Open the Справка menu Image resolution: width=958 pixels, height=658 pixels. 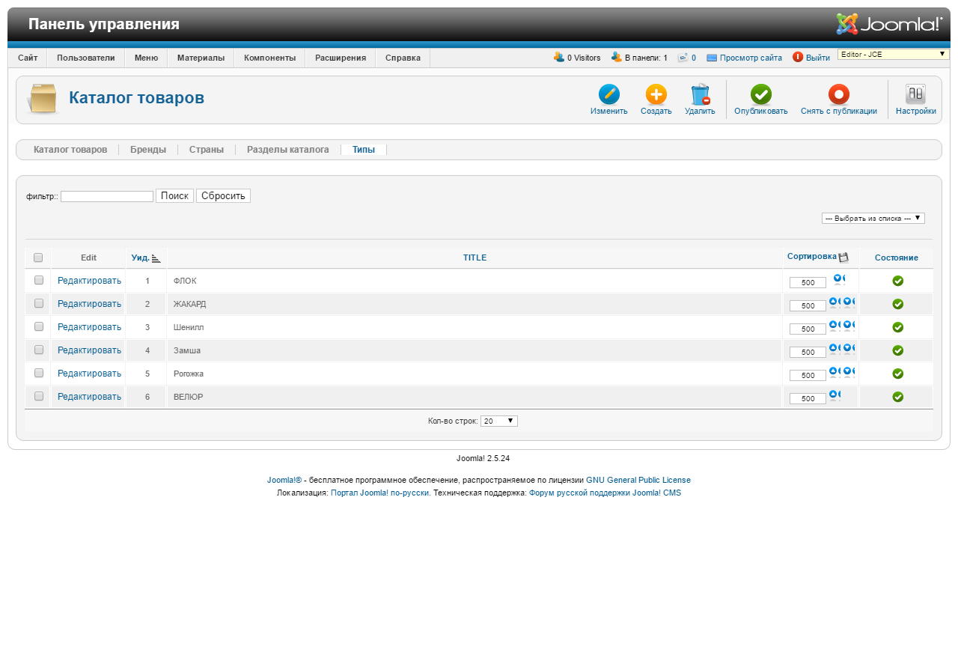(403, 58)
